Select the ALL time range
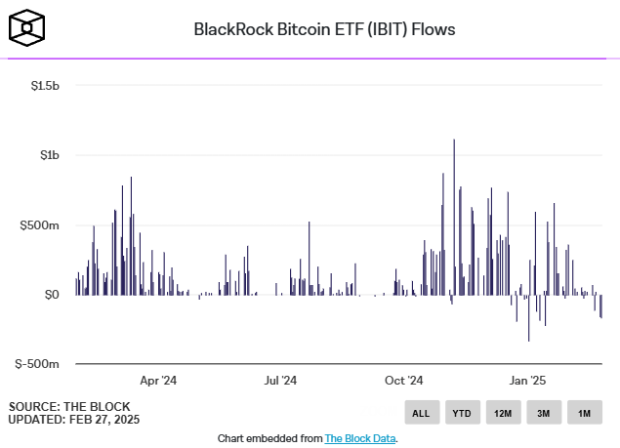Viewport: 620px width, 448px height. (421, 413)
